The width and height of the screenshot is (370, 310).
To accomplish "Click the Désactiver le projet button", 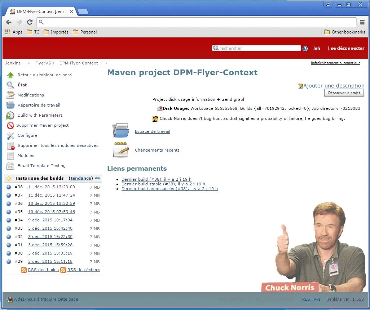I will [344, 93].
